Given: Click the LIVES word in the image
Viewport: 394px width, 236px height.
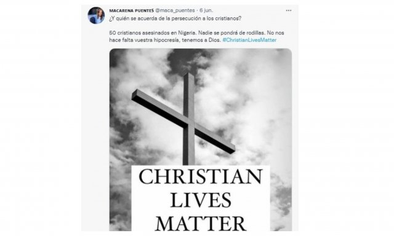Looking at the screenshot, I should (x=201, y=200).
